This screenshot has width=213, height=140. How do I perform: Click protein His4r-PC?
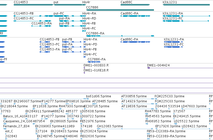[x=85, y=57]
